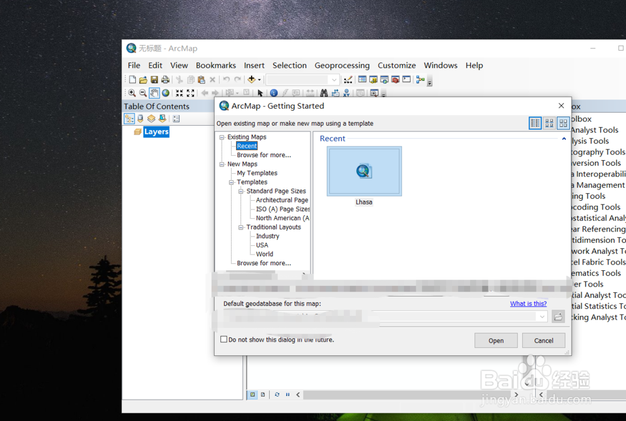Collapse the Recent section chevron
Screen dimensions: 626x421
(x=564, y=139)
